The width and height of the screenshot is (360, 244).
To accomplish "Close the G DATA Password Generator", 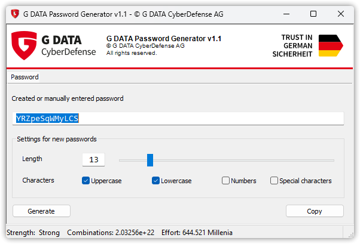I will pyautogui.click(x=341, y=14).
